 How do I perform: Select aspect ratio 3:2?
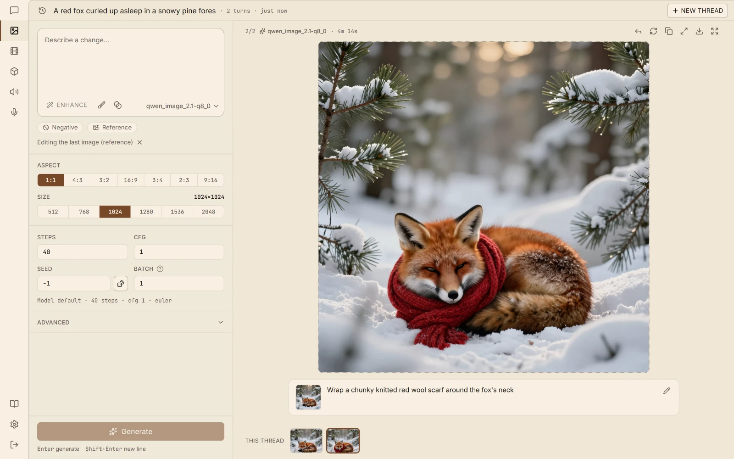pyautogui.click(x=104, y=180)
